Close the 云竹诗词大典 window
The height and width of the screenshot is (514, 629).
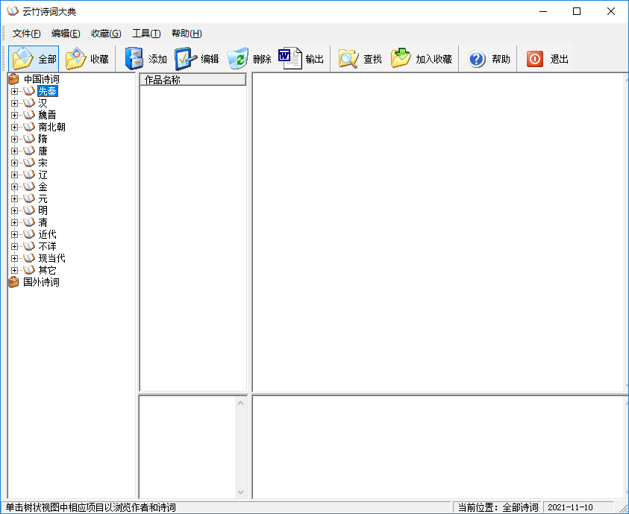(611, 11)
